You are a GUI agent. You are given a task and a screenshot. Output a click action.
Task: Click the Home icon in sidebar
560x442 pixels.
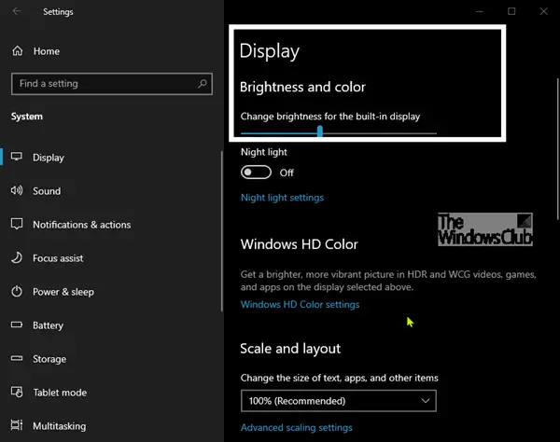pyautogui.click(x=17, y=51)
